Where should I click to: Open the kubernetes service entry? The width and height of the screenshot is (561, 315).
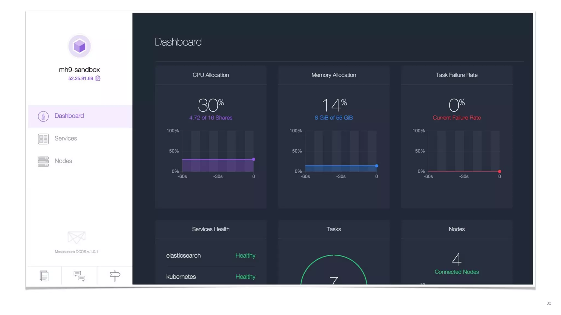(181, 277)
